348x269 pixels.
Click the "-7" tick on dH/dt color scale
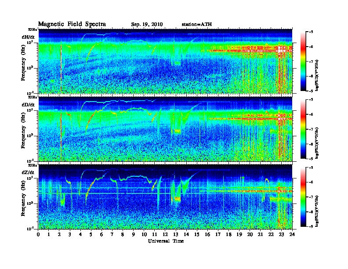tap(311, 62)
